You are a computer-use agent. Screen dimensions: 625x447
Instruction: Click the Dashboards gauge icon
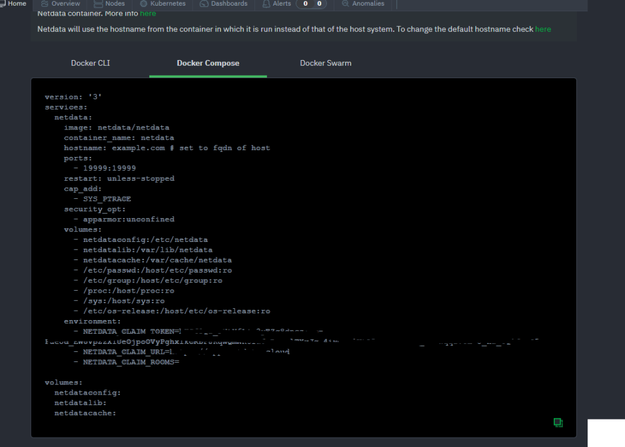(204, 4)
